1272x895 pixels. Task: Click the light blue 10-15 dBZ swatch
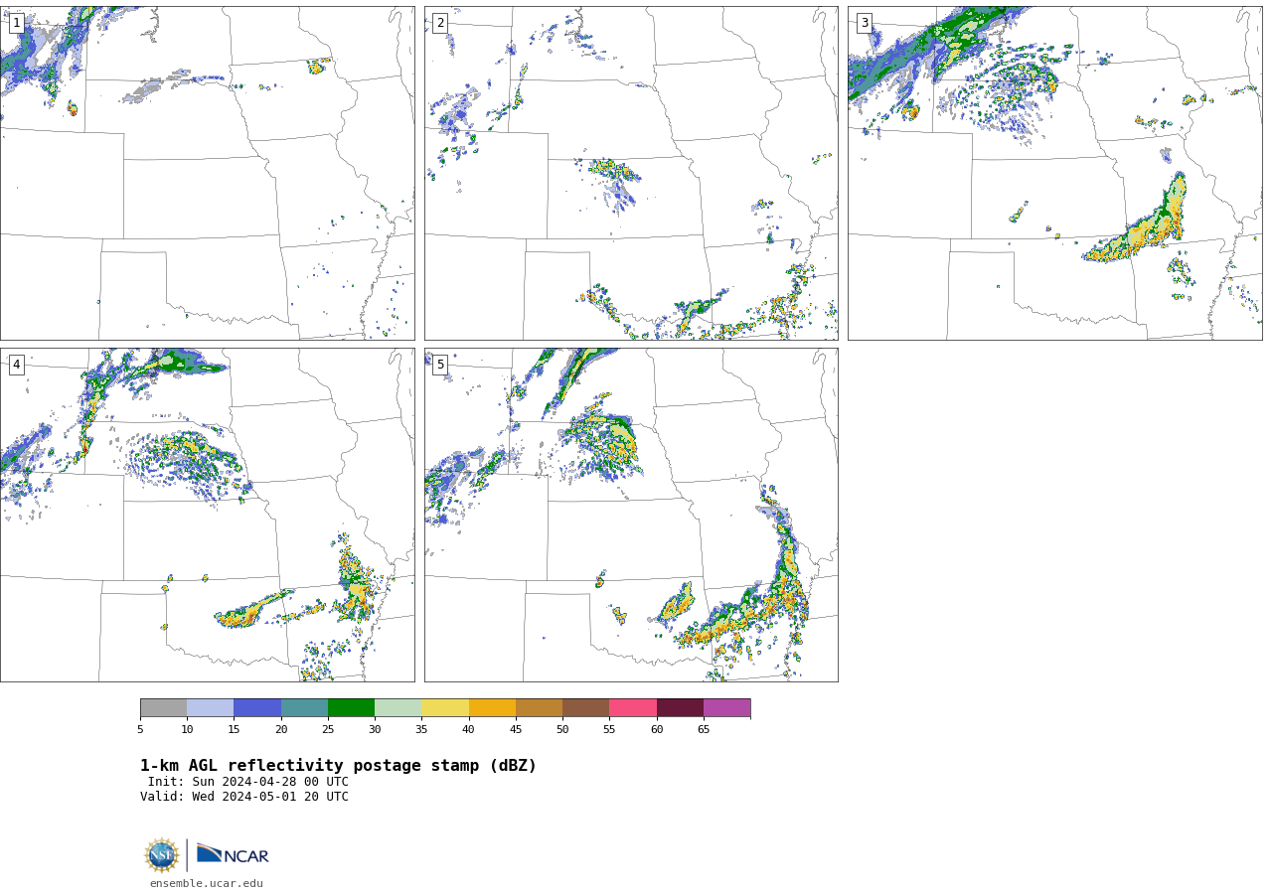(210, 707)
